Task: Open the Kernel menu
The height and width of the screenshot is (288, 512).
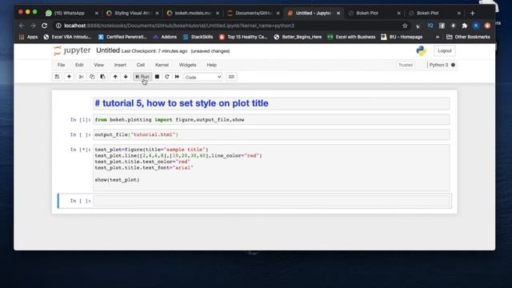Action: pos(162,65)
